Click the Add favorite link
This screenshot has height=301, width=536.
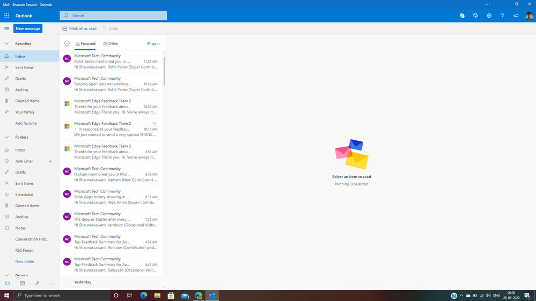coord(26,123)
